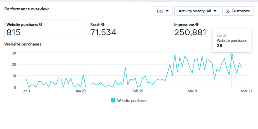The width and height of the screenshot is (258, 129).
Task: Click the teal legend color square
Action: 113,101
